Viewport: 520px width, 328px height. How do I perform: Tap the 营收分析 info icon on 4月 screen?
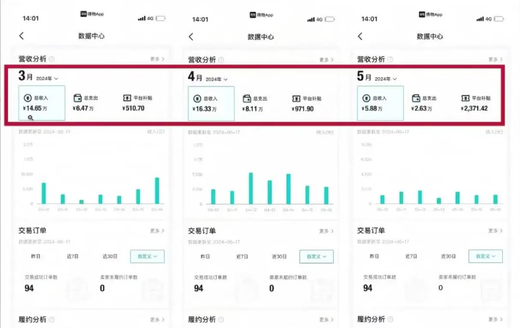coord(221,60)
